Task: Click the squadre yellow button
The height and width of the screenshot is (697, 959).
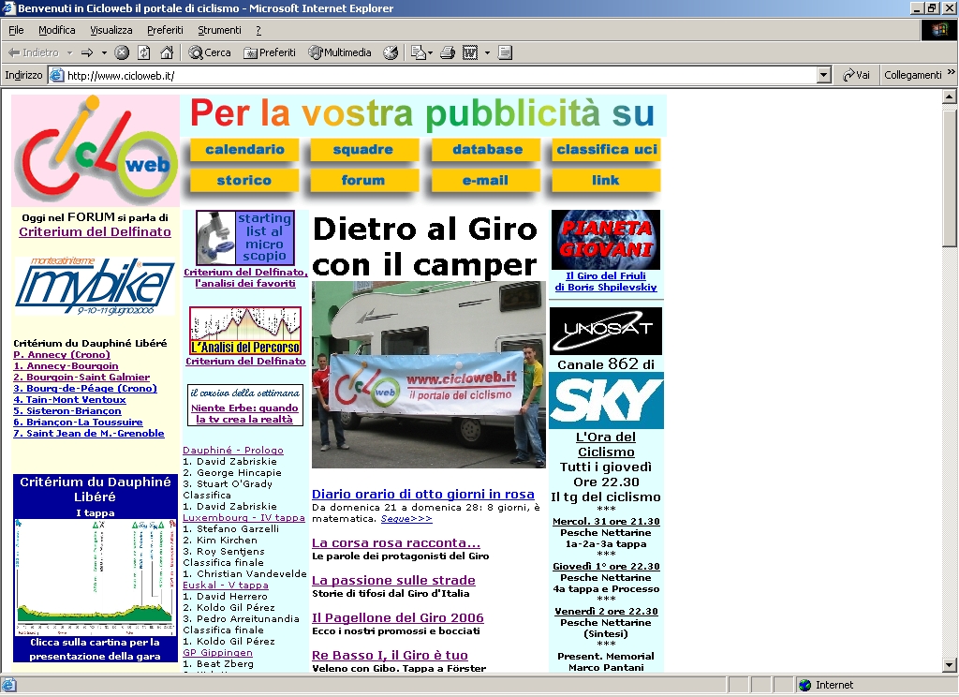Action: click(x=363, y=149)
